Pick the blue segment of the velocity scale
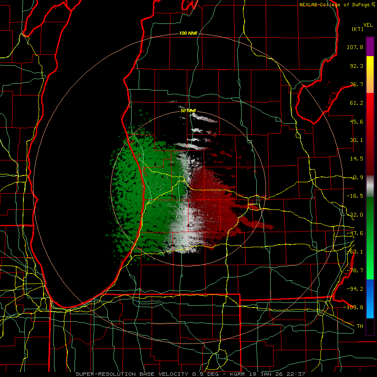 click(370, 299)
